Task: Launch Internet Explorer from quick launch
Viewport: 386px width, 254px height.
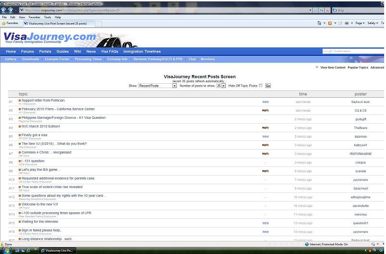Action: (28, 250)
